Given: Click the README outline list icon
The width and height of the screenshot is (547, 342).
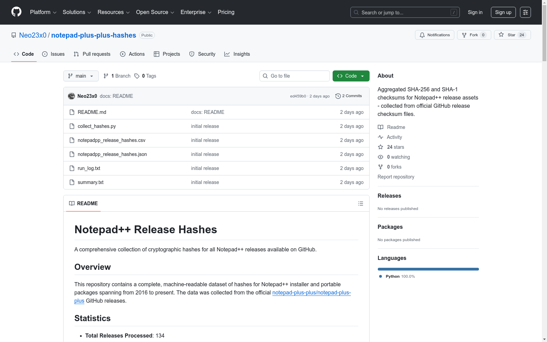Looking at the screenshot, I should tap(361, 203).
